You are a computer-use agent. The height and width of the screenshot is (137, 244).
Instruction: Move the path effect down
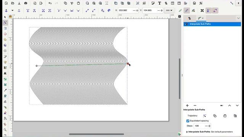click(237, 105)
